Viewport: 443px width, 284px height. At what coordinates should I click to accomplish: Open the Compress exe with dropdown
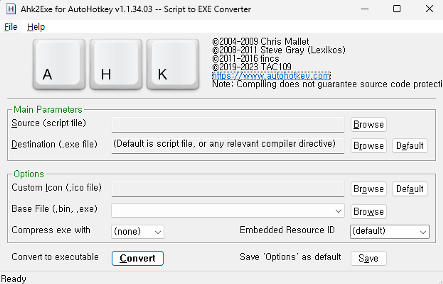click(138, 232)
